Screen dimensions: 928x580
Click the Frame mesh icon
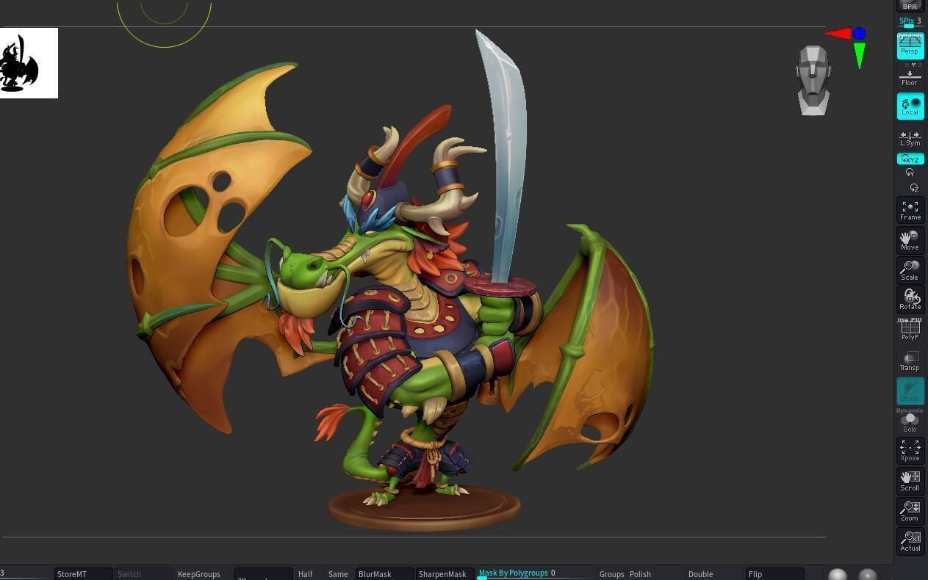point(910,210)
